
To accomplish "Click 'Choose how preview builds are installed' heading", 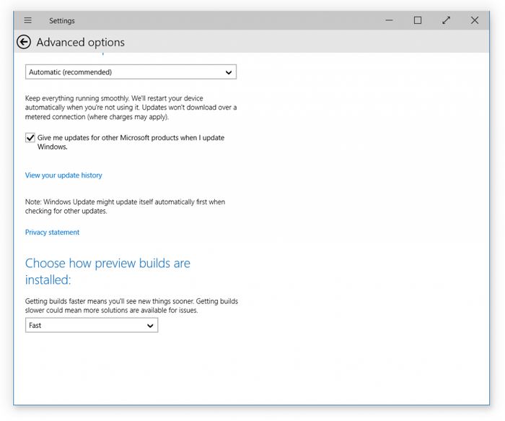I will click(107, 271).
